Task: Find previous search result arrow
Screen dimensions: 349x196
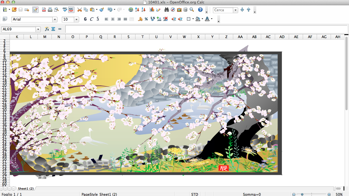Action: [249, 10]
